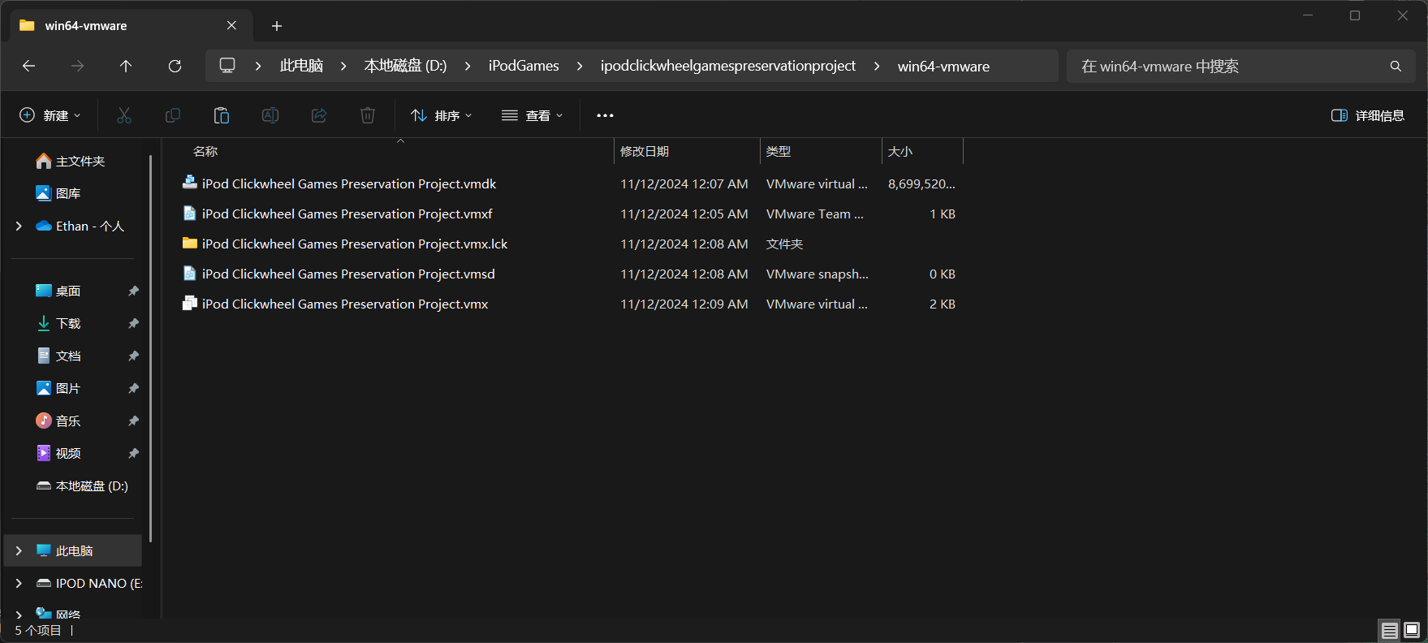Open the 查看 view dropdown
Viewport: 1428px width, 643px height.
[x=533, y=115]
